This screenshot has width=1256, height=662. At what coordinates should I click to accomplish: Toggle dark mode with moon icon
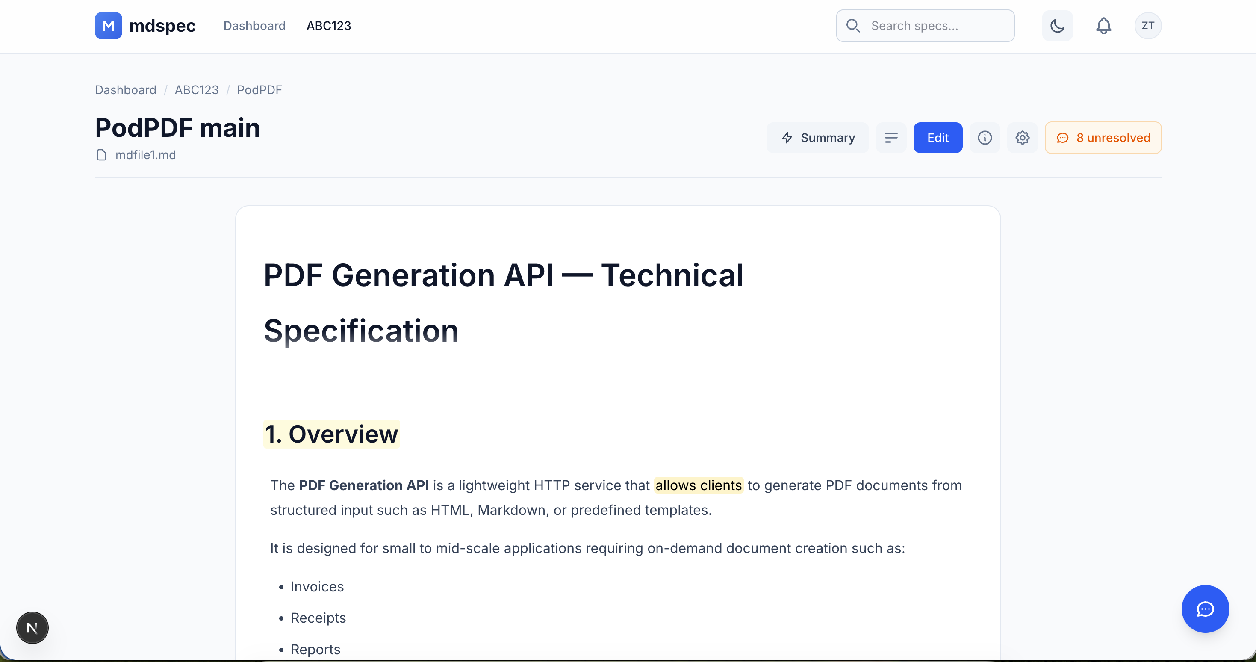pyautogui.click(x=1057, y=25)
